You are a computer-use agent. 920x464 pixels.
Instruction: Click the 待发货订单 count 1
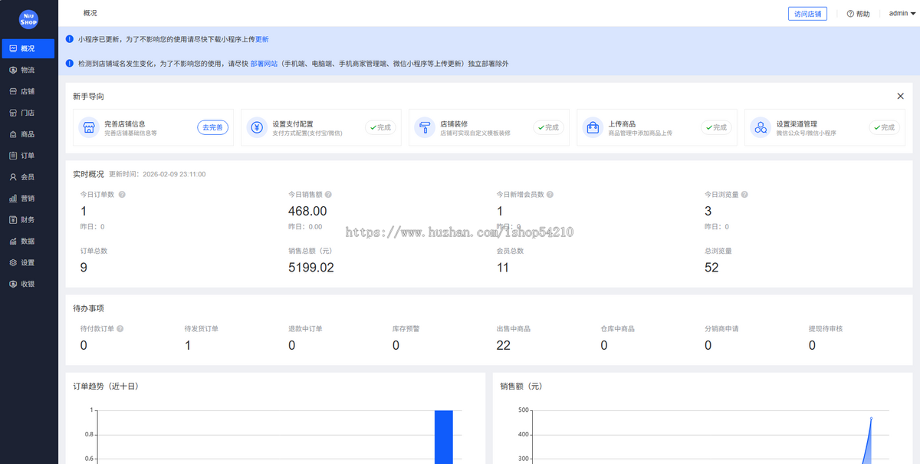(x=188, y=346)
